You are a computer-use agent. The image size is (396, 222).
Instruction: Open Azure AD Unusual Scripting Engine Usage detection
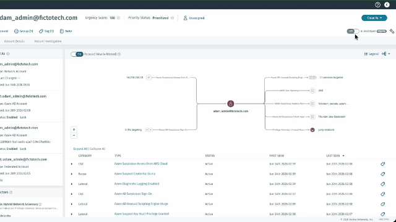141,204
